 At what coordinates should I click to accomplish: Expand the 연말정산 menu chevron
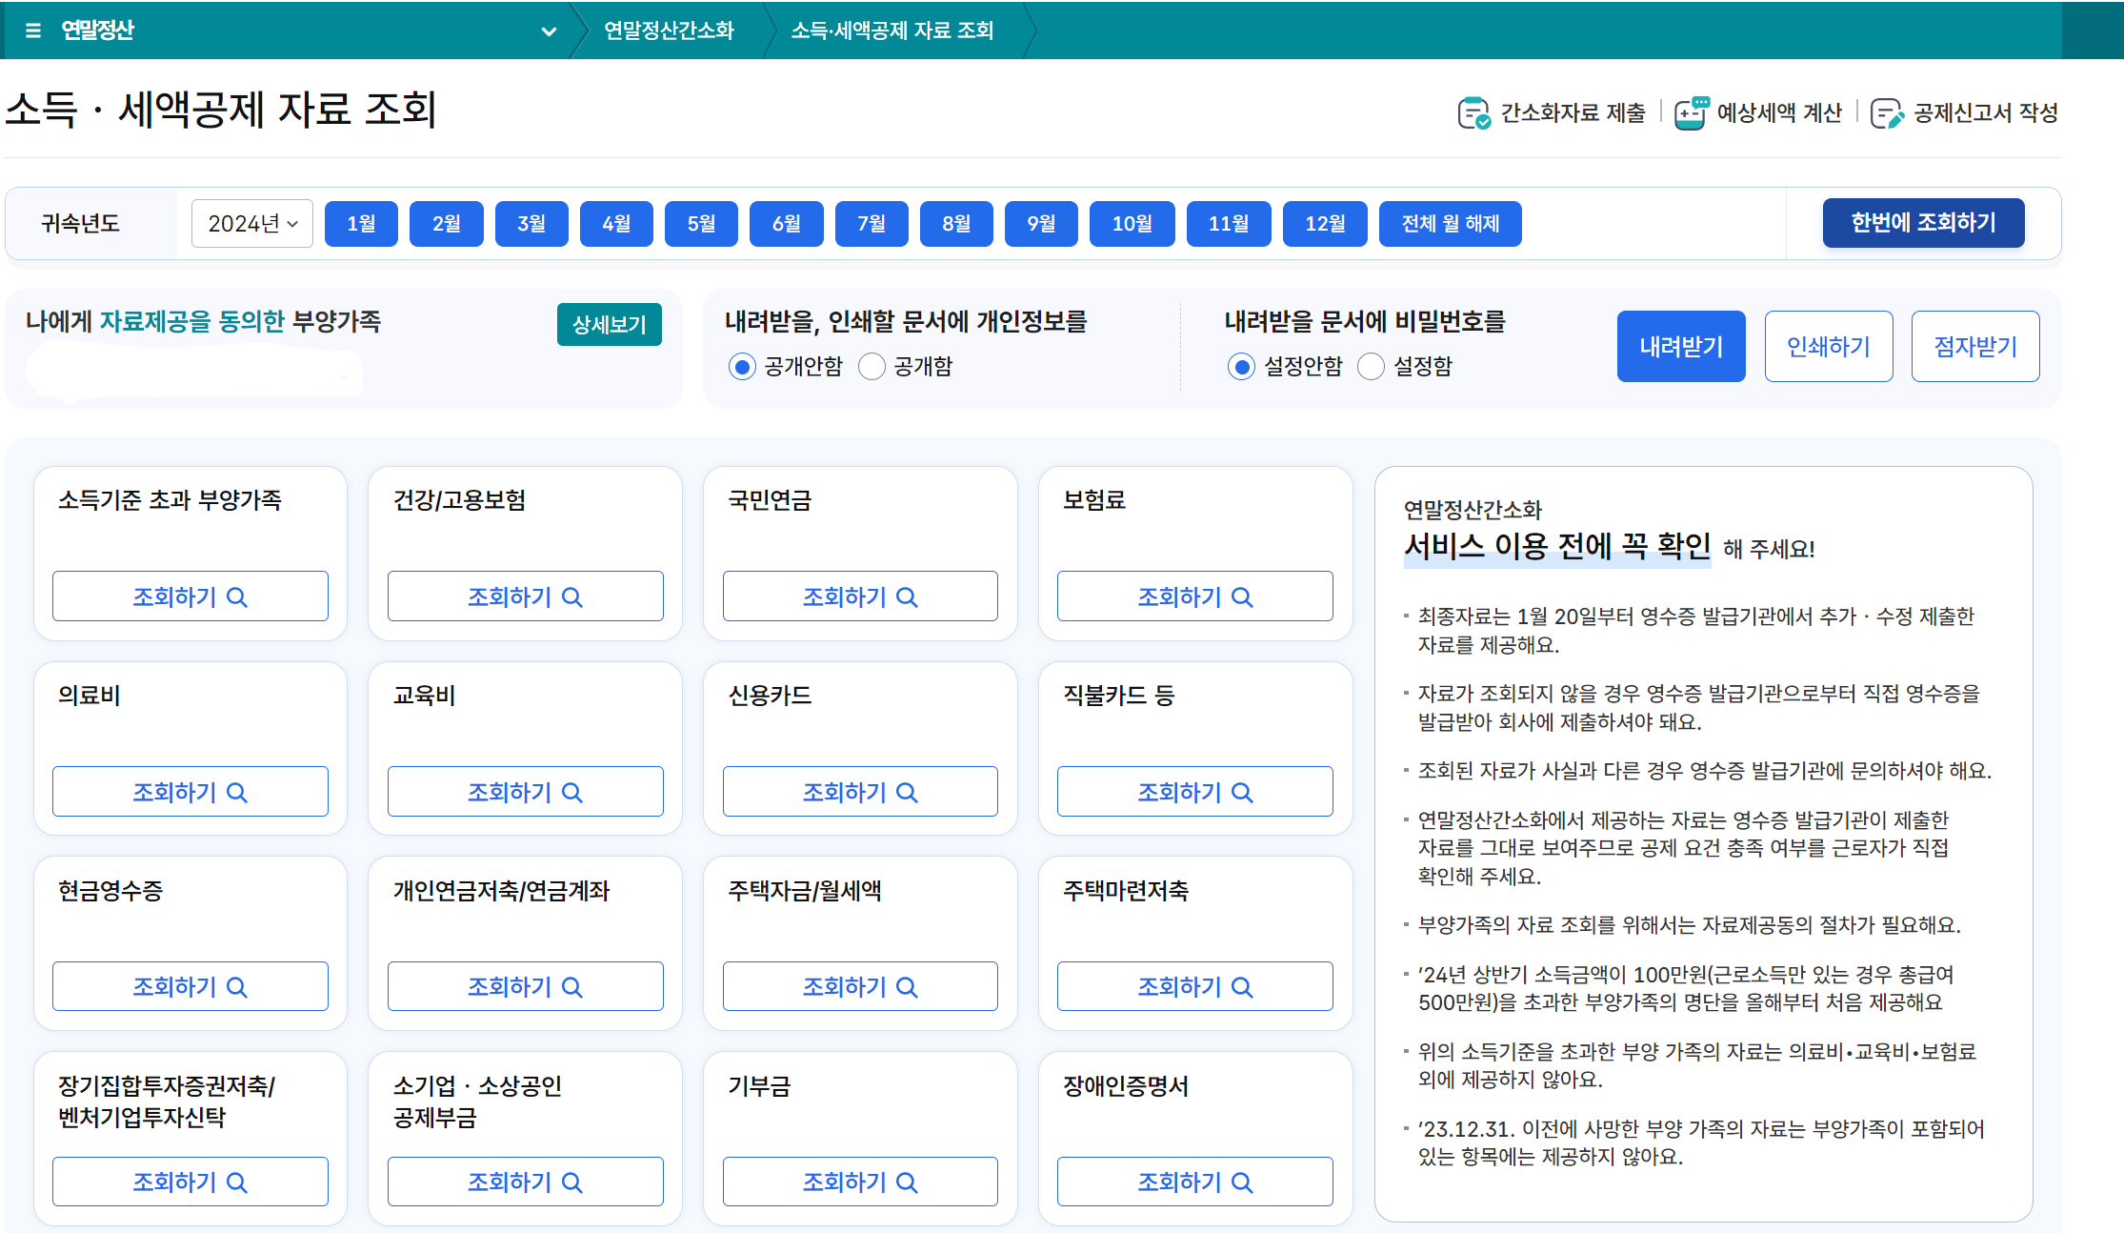[549, 30]
